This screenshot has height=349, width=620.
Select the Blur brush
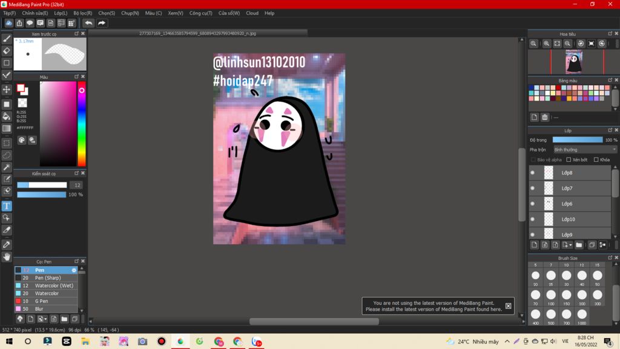pos(46,308)
